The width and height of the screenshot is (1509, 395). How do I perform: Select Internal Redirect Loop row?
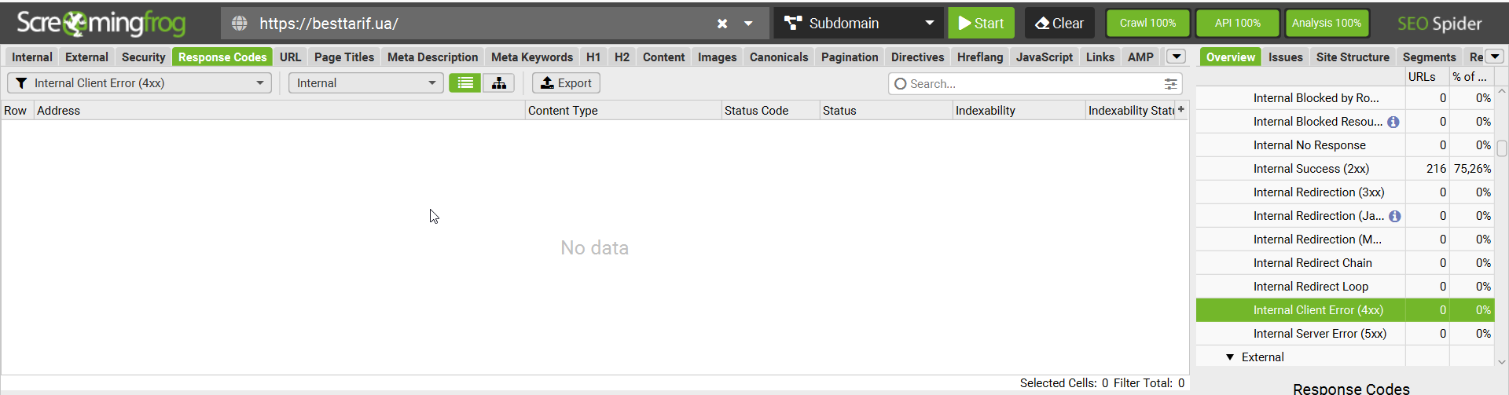pos(1345,287)
